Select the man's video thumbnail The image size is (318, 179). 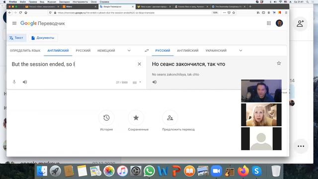pos(261,91)
